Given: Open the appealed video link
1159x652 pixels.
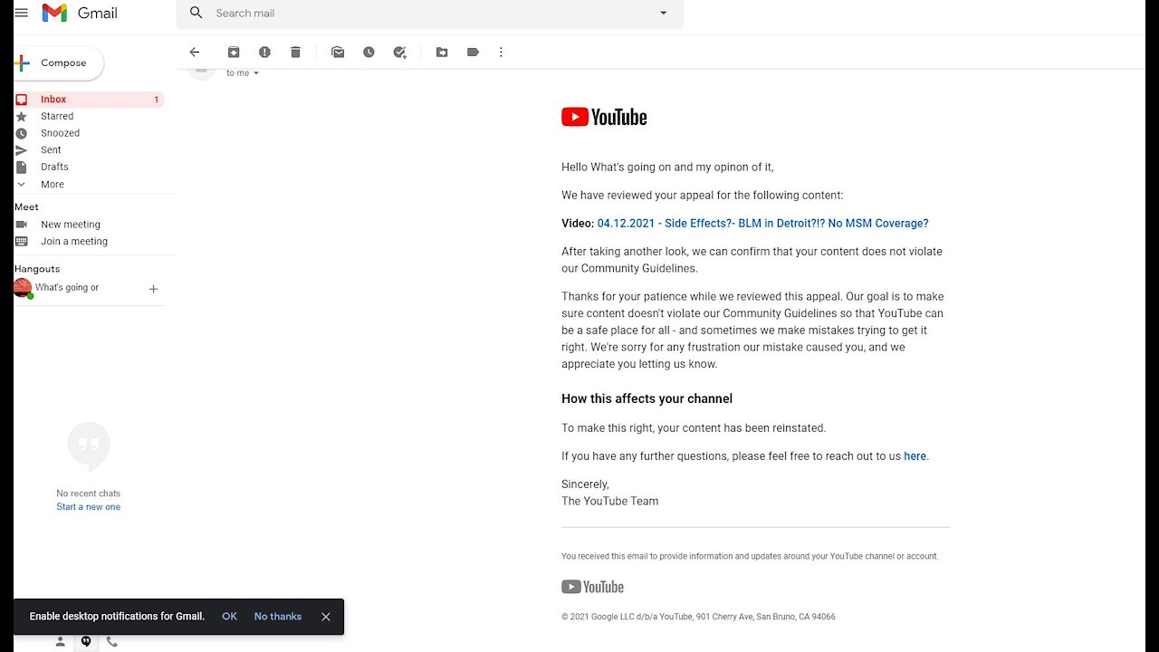Looking at the screenshot, I should pos(762,224).
